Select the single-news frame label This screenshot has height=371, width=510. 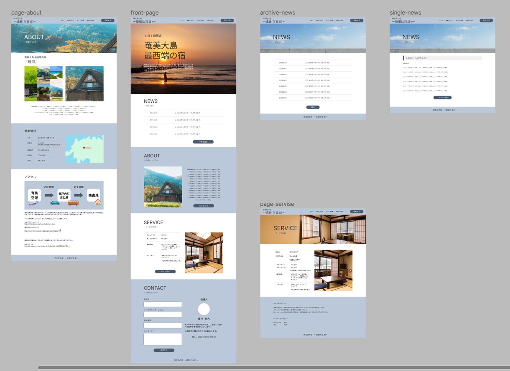405,13
